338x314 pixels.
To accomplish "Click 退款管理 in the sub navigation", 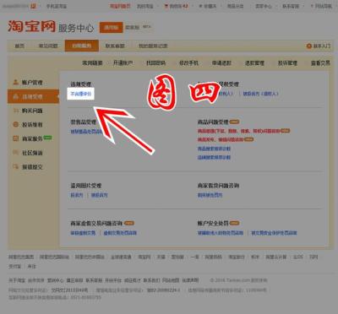I will tap(254, 63).
